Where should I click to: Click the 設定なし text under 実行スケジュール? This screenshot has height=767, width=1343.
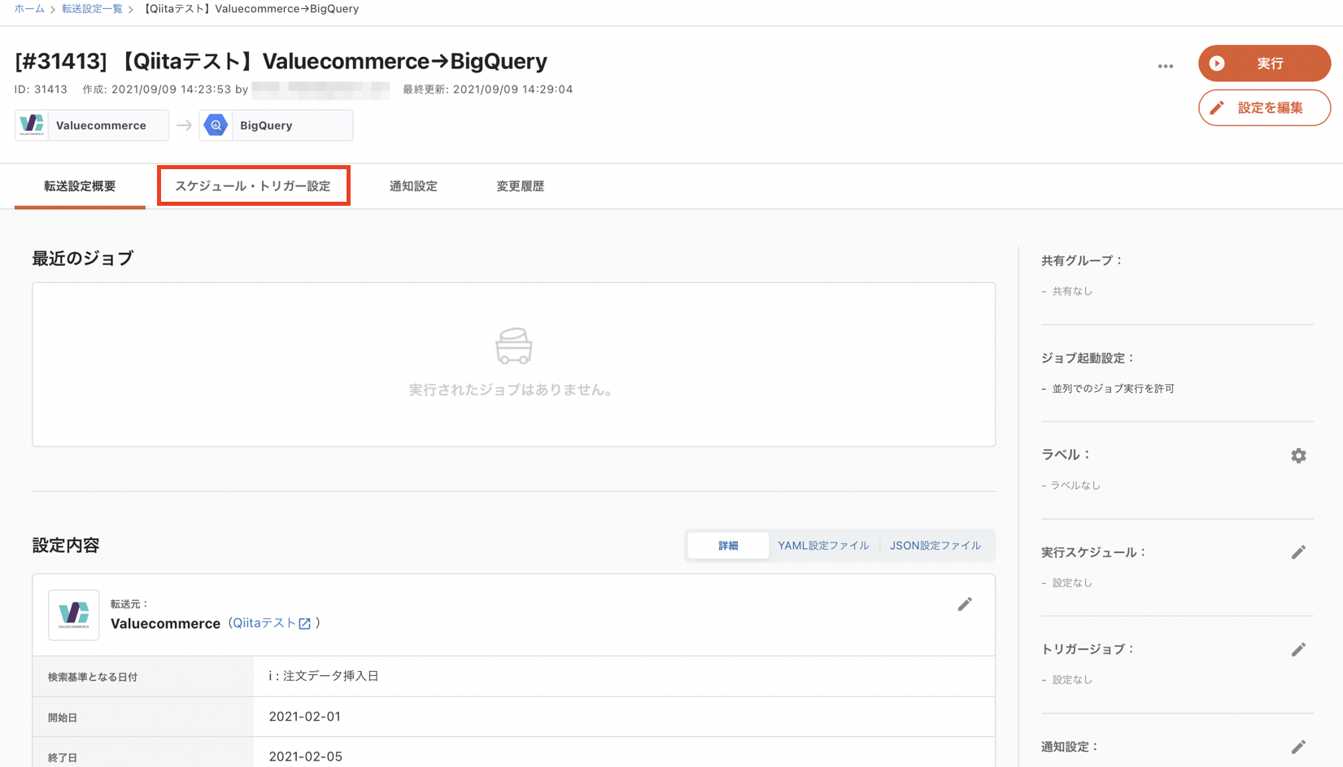1072,583
